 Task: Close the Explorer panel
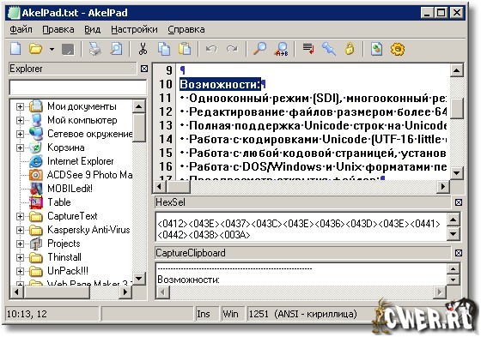[144, 69]
